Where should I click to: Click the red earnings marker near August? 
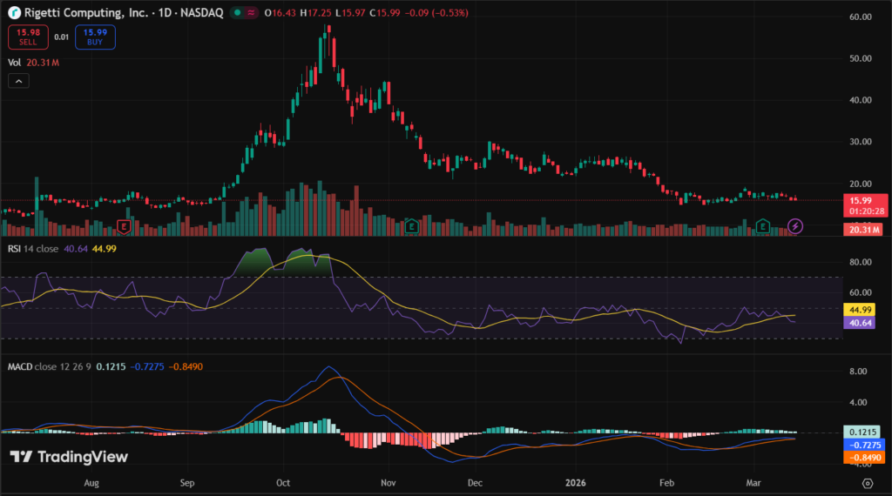[x=124, y=227]
